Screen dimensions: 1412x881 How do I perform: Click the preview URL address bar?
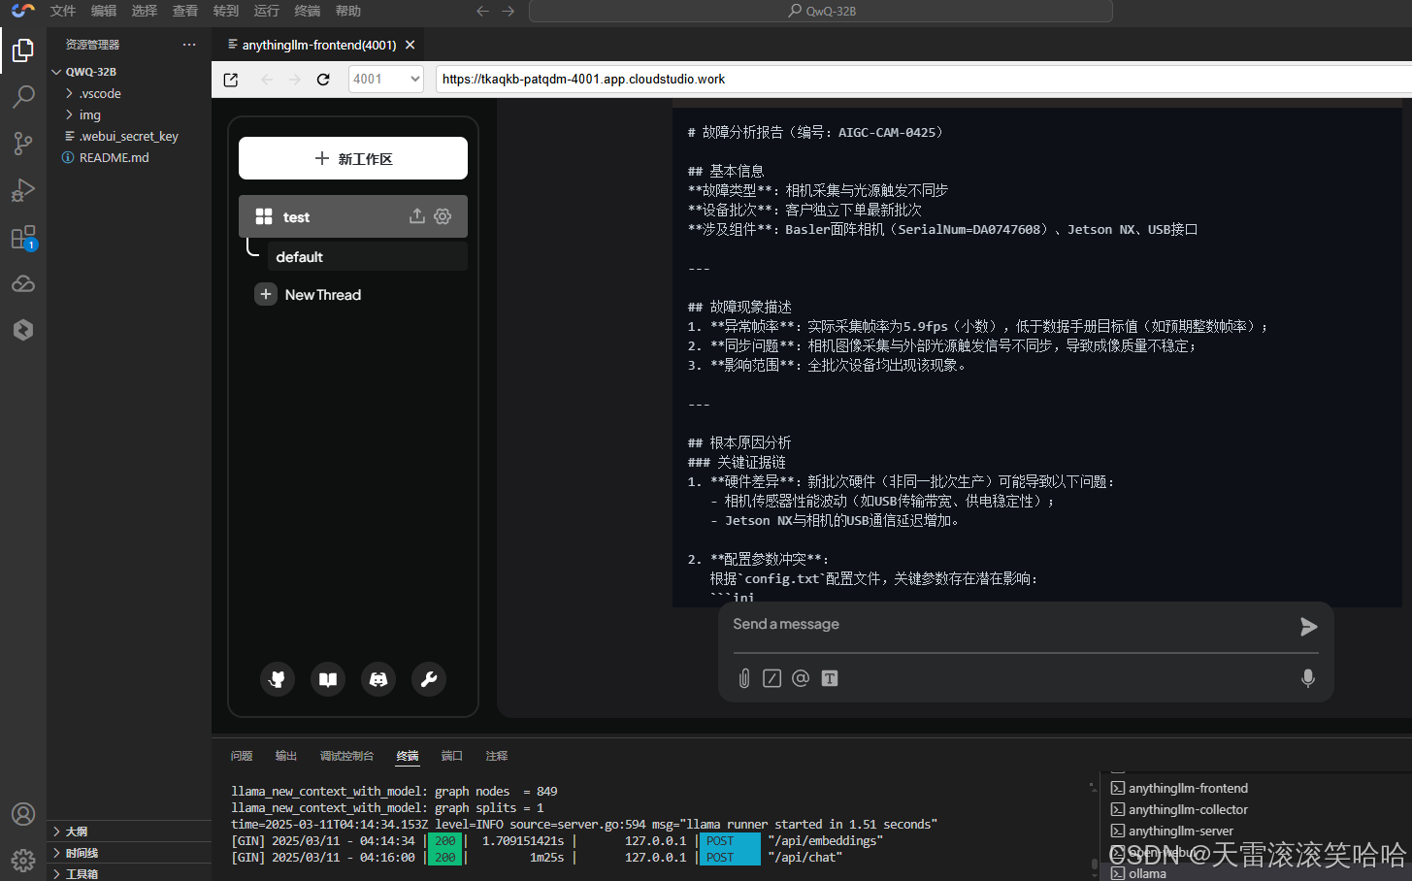click(922, 80)
